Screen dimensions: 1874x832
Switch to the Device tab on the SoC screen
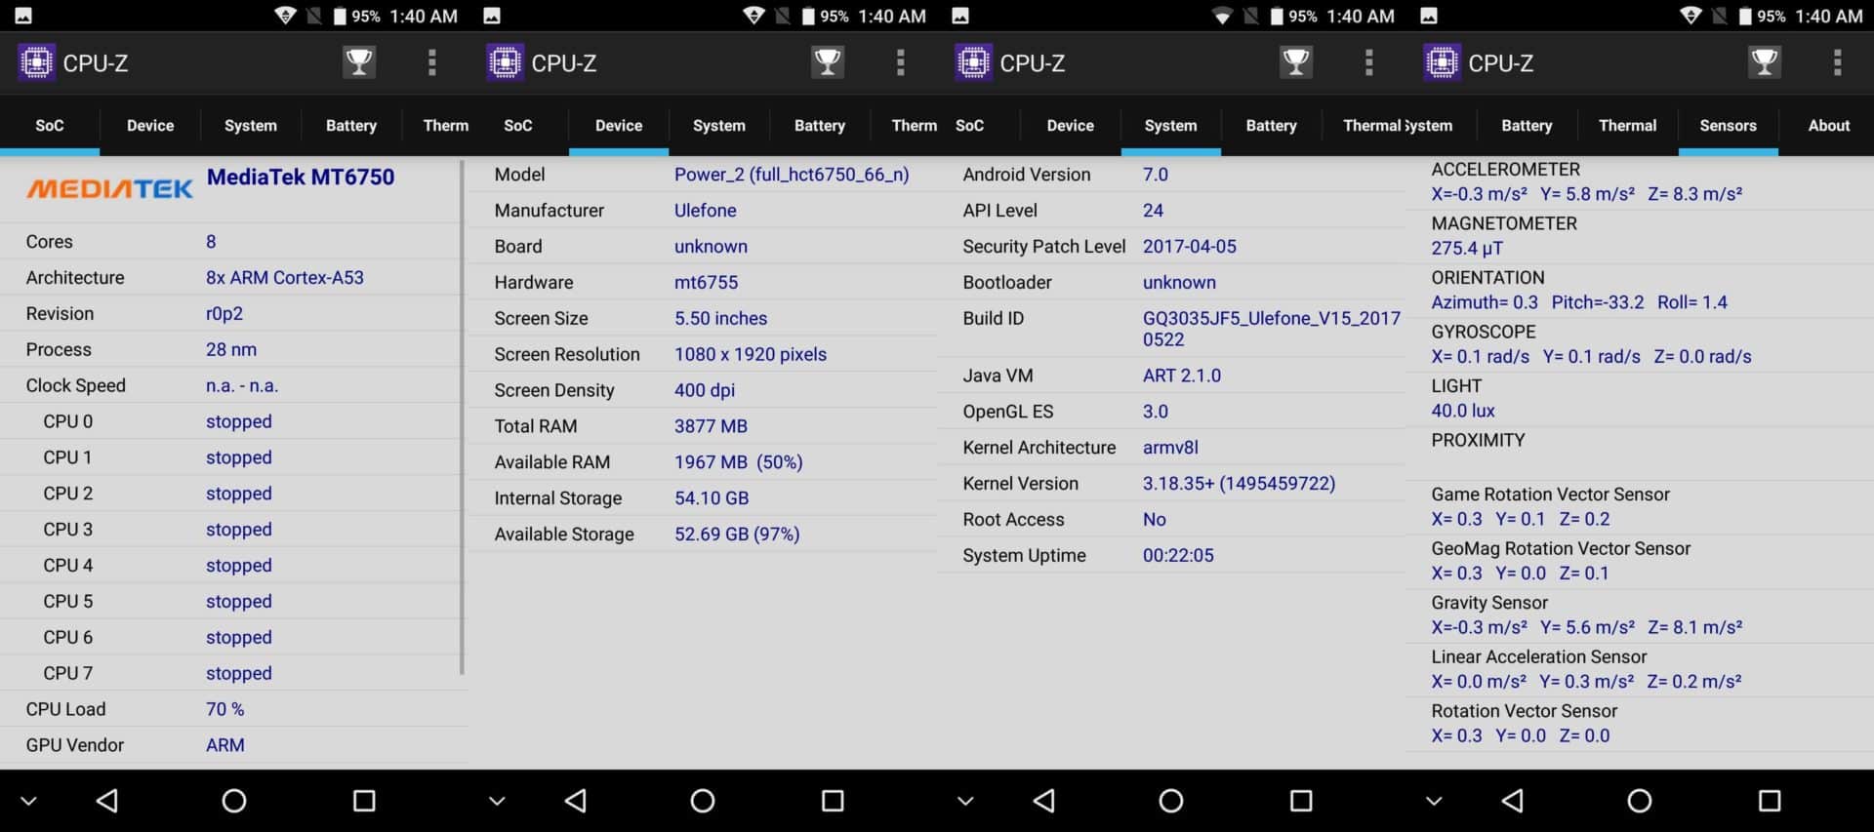tap(150, 125)
